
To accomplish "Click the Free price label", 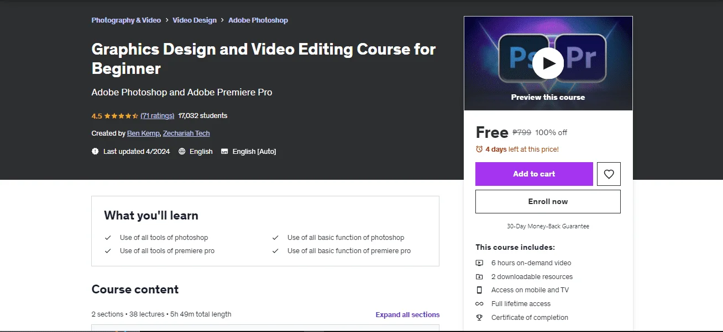I will [492, 132].
